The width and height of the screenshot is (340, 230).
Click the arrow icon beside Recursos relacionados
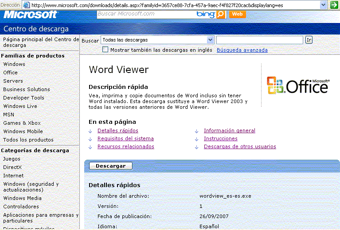pos(90,147)
